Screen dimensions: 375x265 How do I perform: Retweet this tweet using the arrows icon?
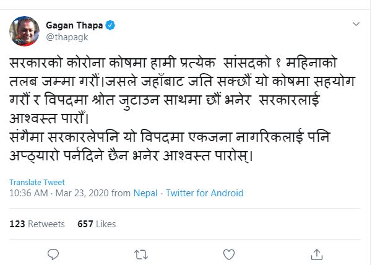141,253
